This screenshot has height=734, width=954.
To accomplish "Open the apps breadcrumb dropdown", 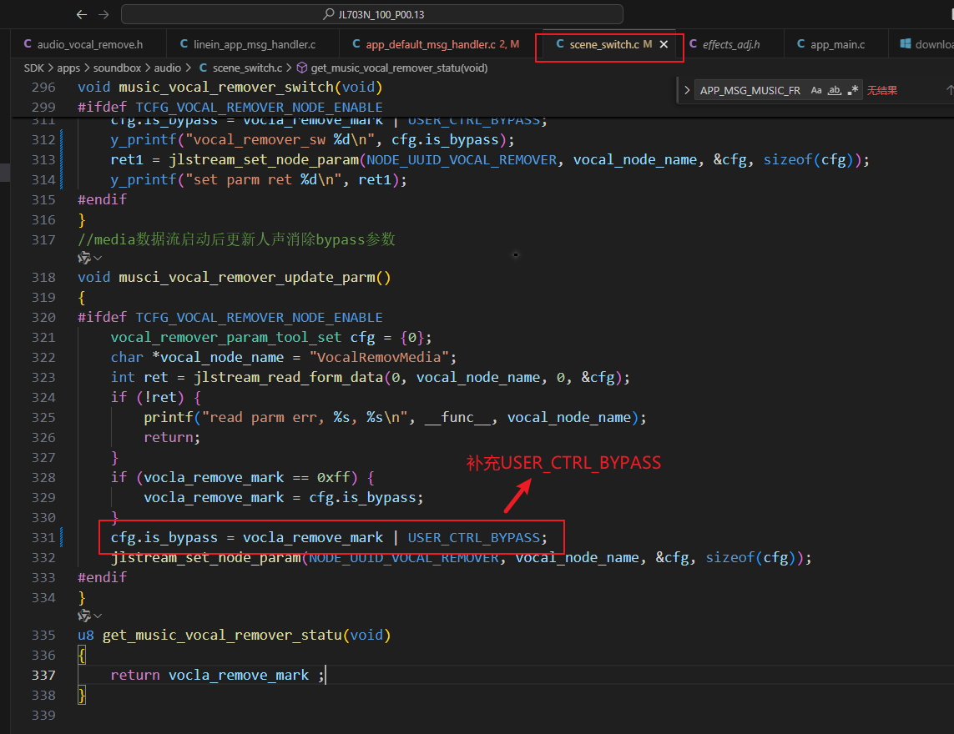I will tap(68, 68).
